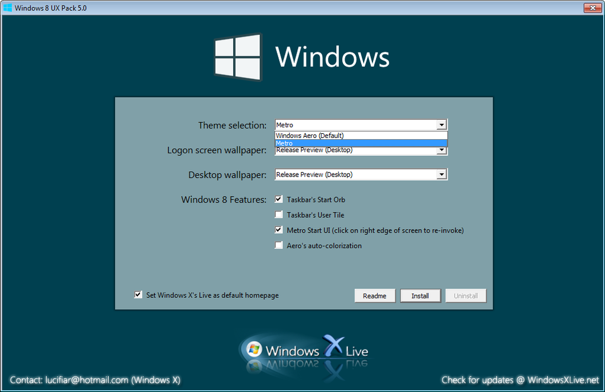Click Check for updates @ WindowsXLive.net
Image resolution: width=605 pixels, height=392 pixels.
(x=520, y=380)
